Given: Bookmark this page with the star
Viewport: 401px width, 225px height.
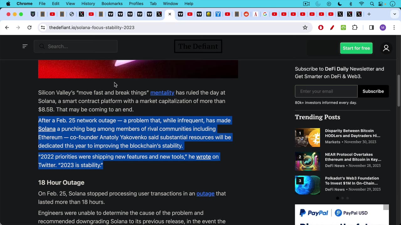Looking at the screenshot, I should click(x=305, y=27).
